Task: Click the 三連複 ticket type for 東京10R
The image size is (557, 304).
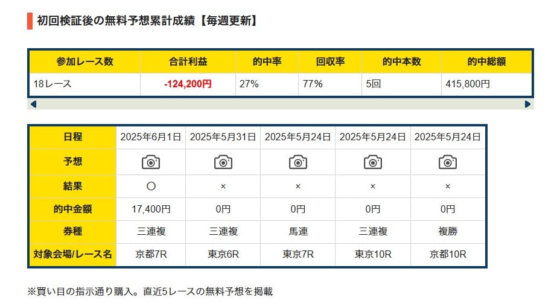Action: point(373,232)
